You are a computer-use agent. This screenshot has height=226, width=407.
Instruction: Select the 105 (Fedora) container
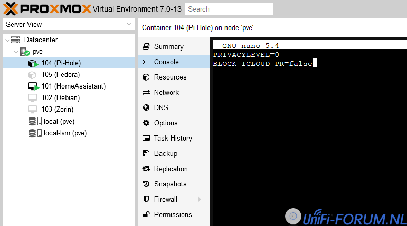60,75
